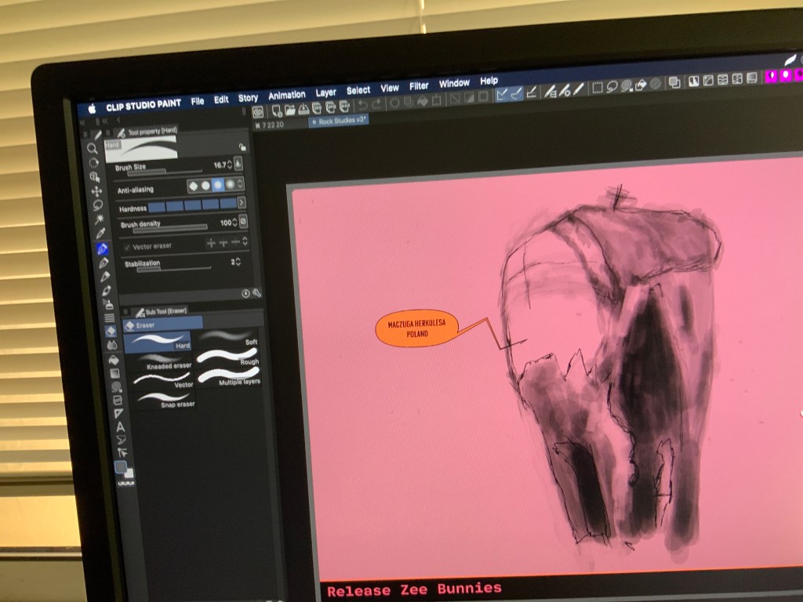Image resolution: width=803 pixels, height=602 pixels.
Task: Pick the Lasso selection tool
Action: pyautogui.click(x=98, y=205)
